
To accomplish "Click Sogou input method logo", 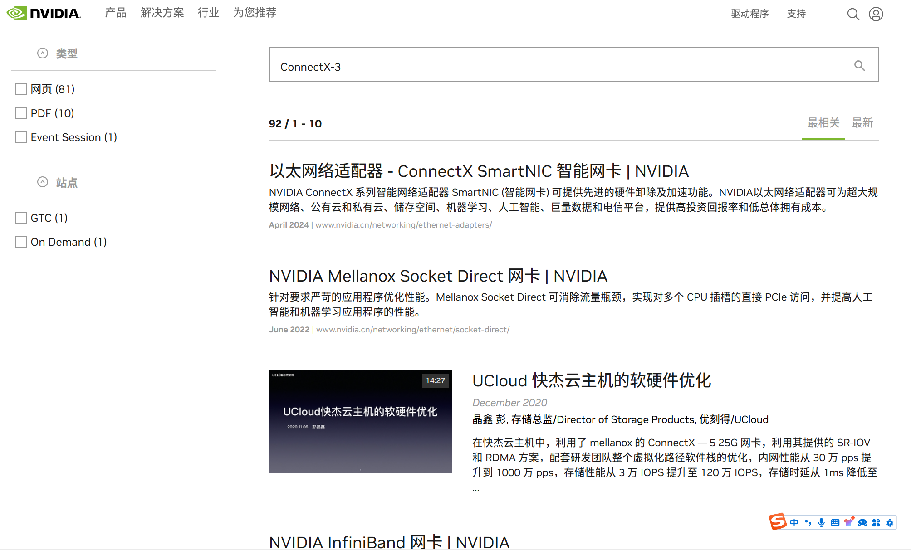I will (778, 522).
